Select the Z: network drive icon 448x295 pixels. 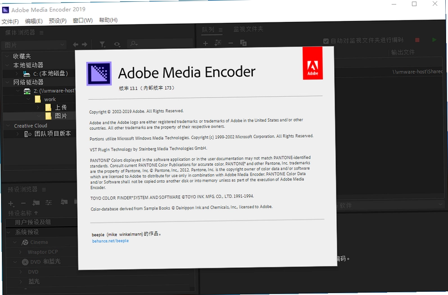[27, 91]
